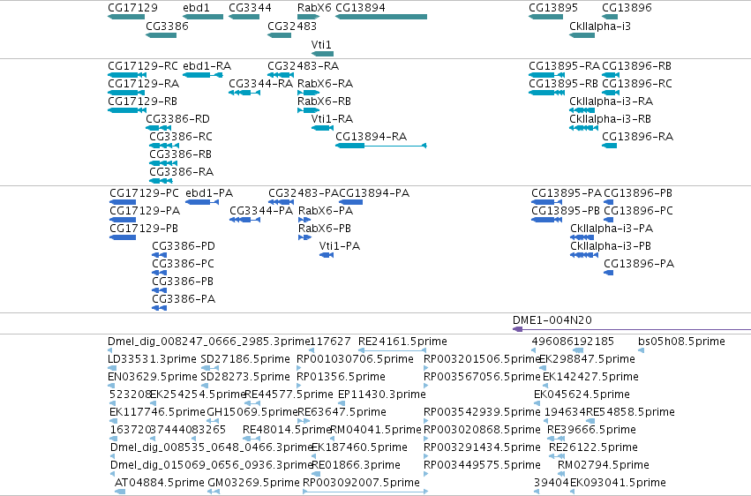Click EST AT04884.5prime
The image size is (751, 496).
pyautogui.click(x=120, y=492)
